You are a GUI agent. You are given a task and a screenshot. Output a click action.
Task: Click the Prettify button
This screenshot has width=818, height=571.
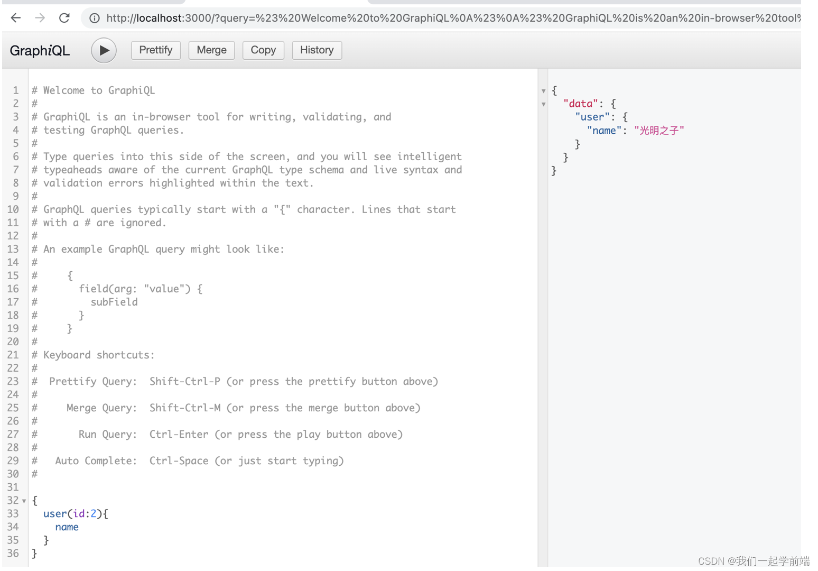click(156, 50)
